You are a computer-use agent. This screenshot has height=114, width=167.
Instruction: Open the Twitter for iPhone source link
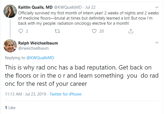(x=65, y=94)
